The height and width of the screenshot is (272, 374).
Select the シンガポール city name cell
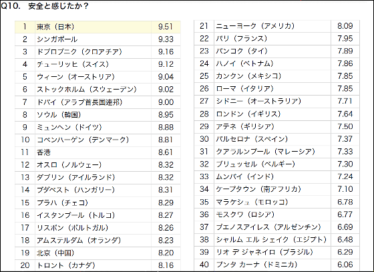click(x=93, y=39)
